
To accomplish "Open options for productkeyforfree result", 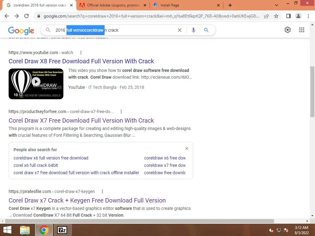I will pyautogui.click(x=121, y=112).
